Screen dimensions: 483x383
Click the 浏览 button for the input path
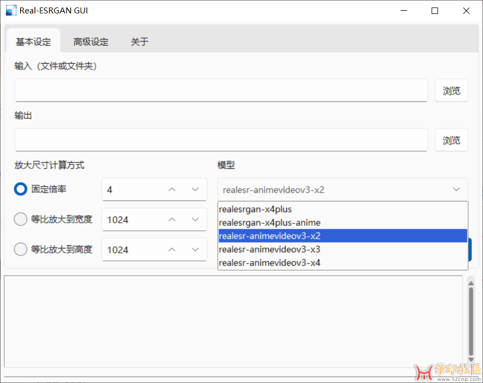451,91
